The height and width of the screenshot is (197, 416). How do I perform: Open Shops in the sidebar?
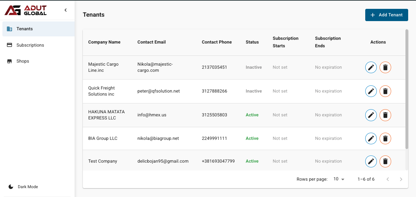tap(23, 61)
